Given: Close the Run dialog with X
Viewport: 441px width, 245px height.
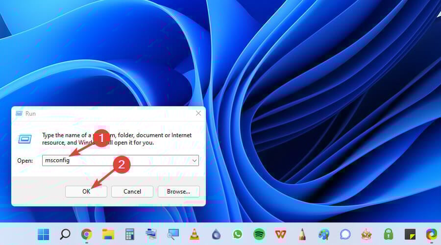Looking at the screenshot, I should pos(198,113).
